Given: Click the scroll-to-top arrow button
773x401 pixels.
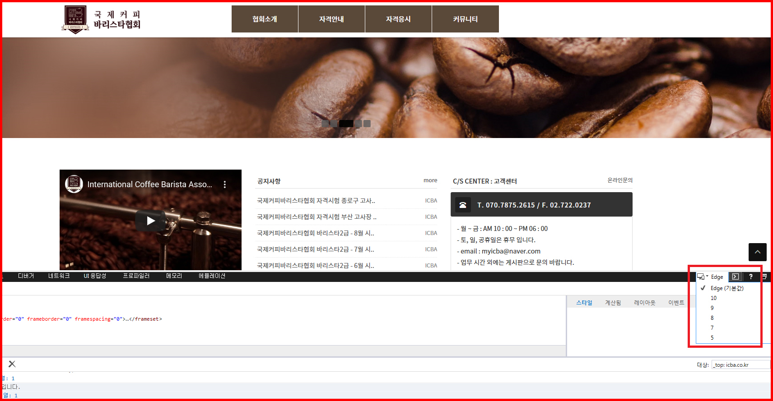Looking at the screenshot, I should 757,252.
